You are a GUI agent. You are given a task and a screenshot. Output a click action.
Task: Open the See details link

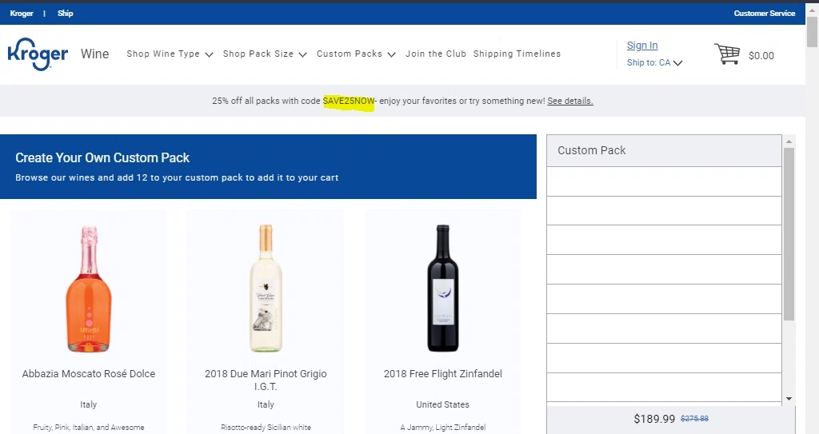(x=570, y=102)
